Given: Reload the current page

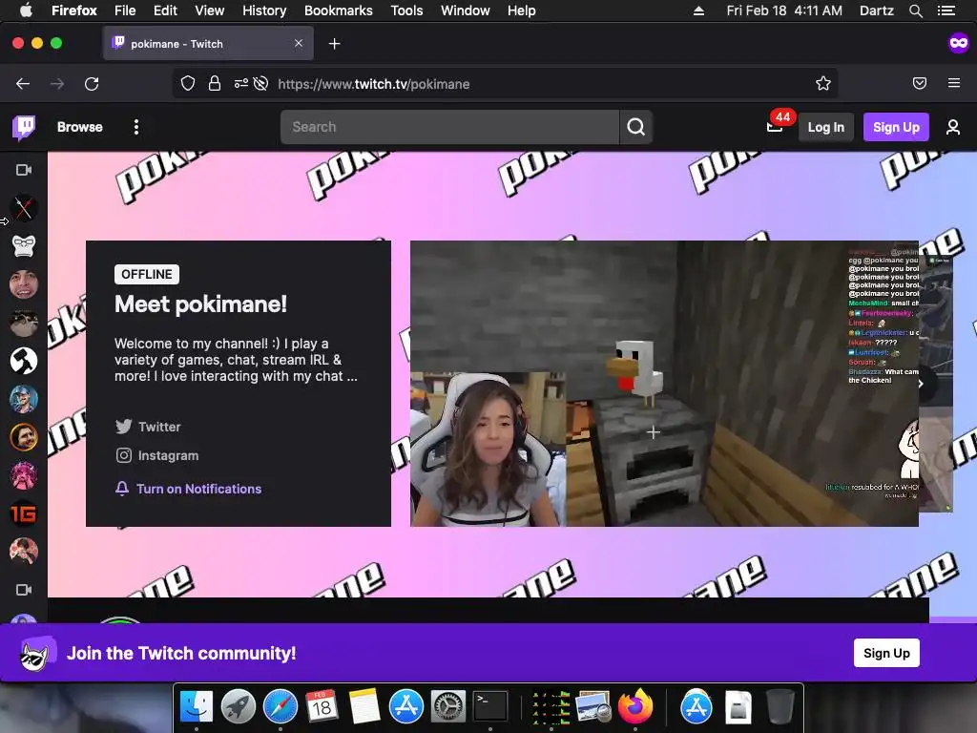Looking at the screenshot, I should (92, 84).
